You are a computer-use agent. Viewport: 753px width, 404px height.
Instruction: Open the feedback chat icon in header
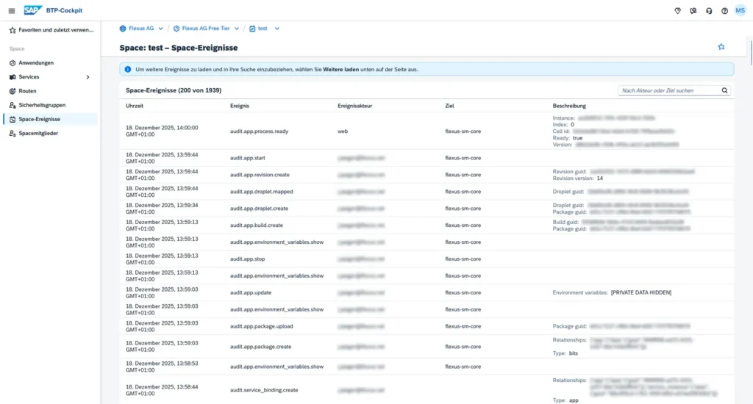[x=693, y=10]
